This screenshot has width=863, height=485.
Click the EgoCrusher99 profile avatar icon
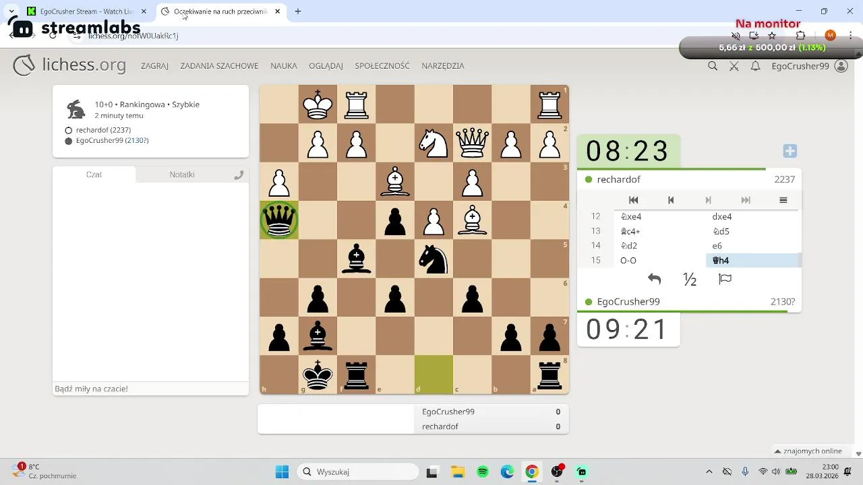tap(841, 66)
